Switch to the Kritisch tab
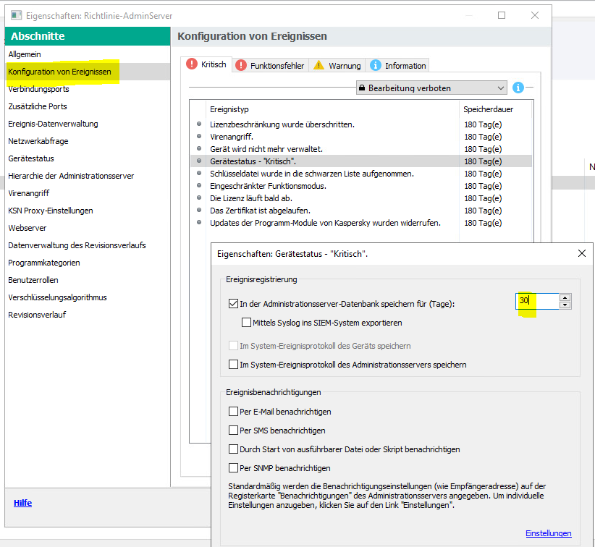Image resolution: width=595 pixels, height=547 pixels. (206, 64)
